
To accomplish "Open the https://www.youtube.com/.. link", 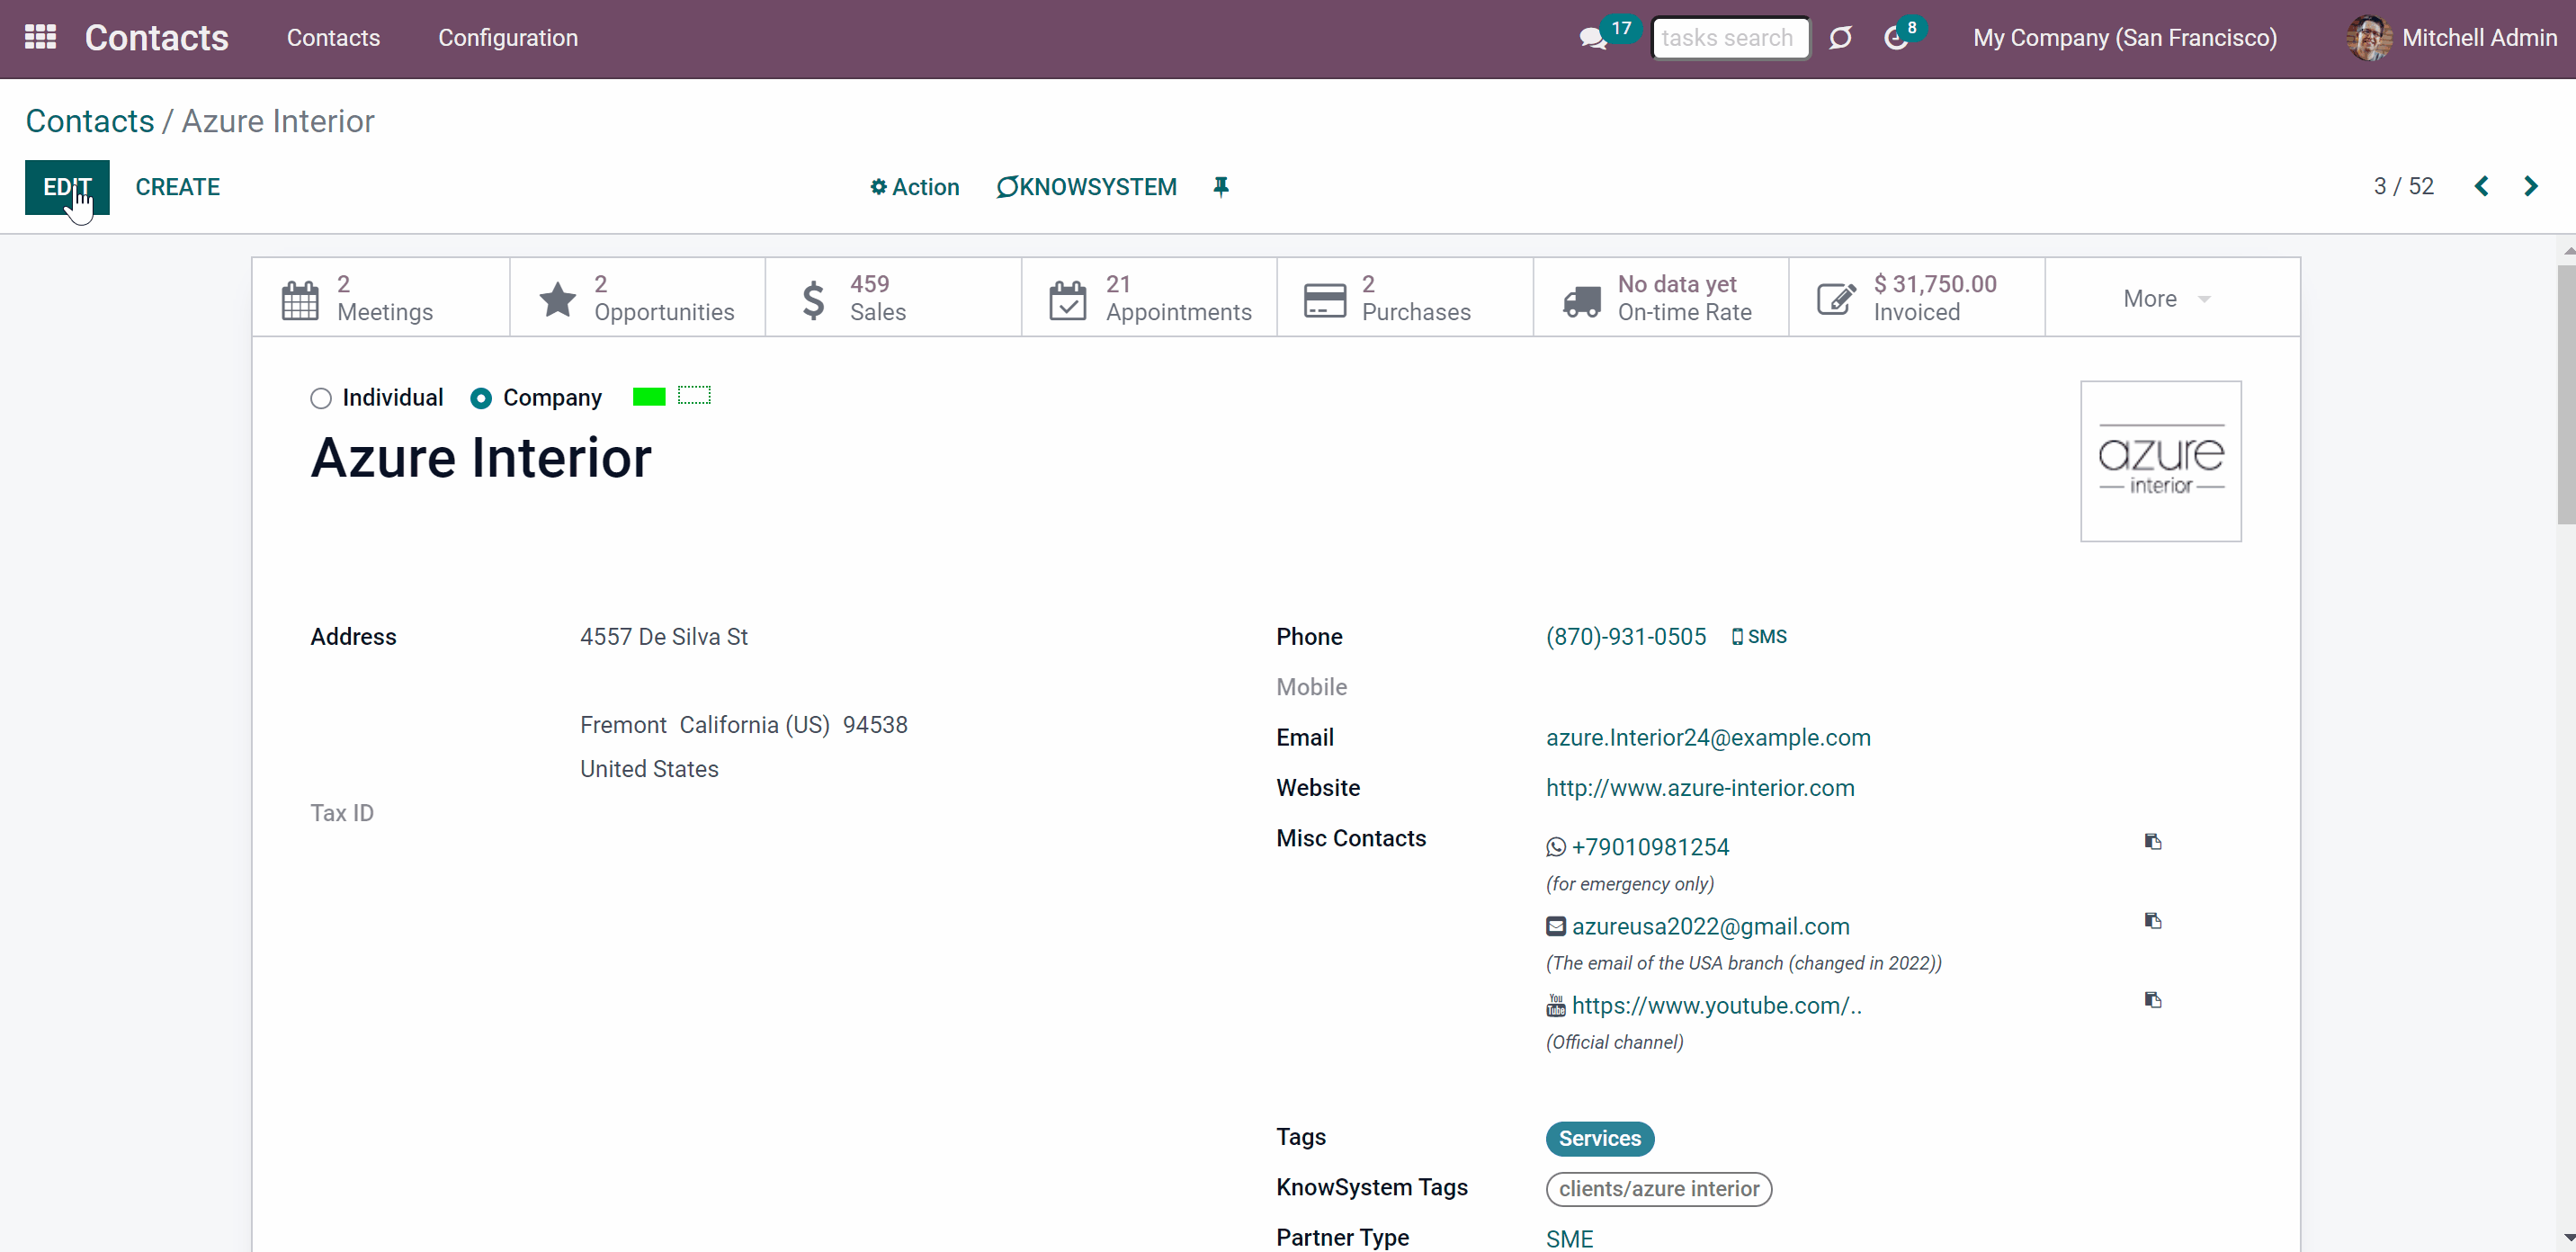I will tap(1717, 1005).
